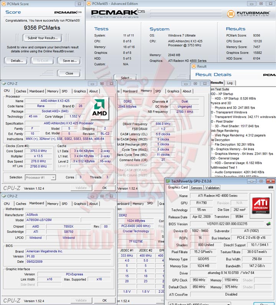Click the Details button in Score window

(x=17, y=61)
